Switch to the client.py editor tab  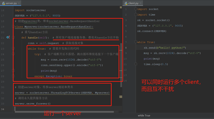pos(133,3)
